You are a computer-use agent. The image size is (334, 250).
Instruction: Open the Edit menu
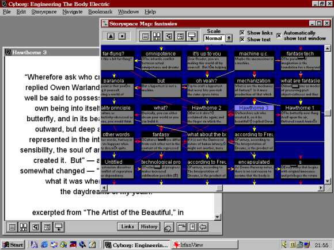(x=21, y=11)
